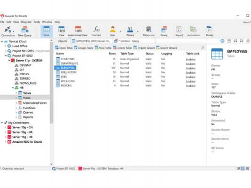This screenshot has width=251, height=188.
Task: Select the View toolbar icon
Action: (x=62, y=31)
